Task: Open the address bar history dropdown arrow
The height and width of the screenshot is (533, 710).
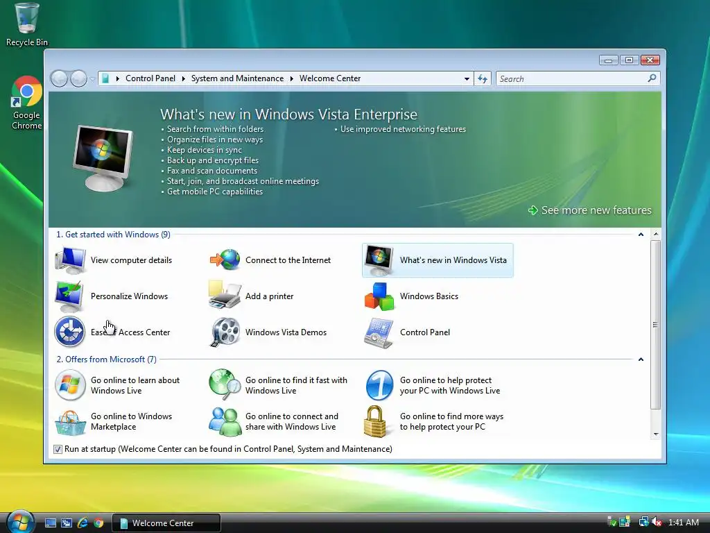Action: pyautogui.click(x=467, y=79)
